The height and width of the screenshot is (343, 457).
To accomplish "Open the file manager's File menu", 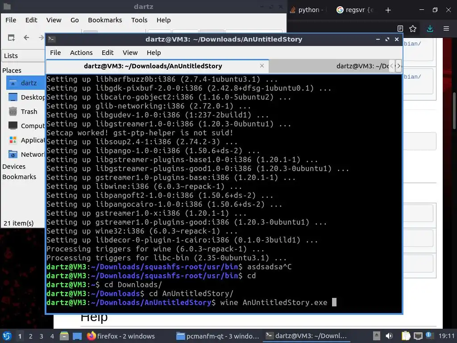I will [x=11, y=20].
